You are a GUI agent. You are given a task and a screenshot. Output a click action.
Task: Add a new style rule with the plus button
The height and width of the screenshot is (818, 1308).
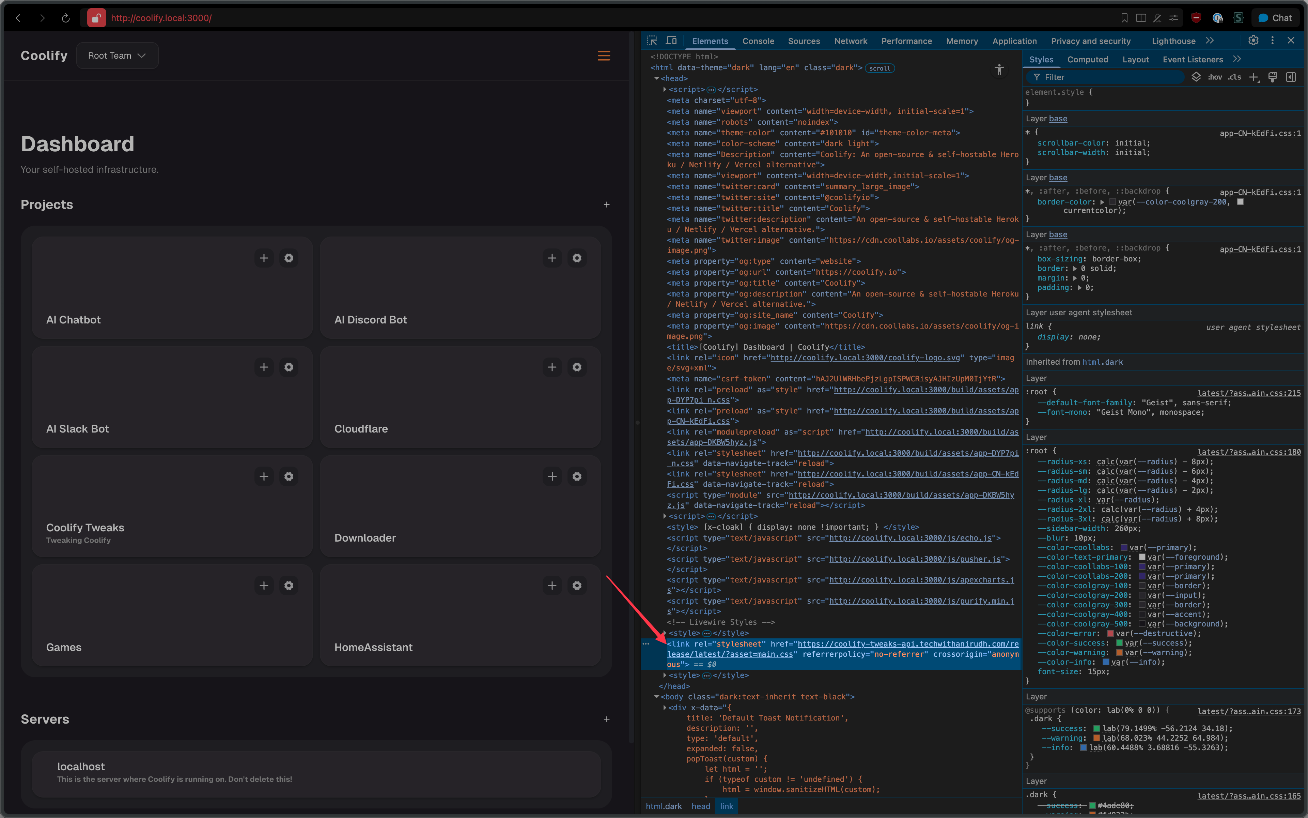click(x=1255, y=77)
